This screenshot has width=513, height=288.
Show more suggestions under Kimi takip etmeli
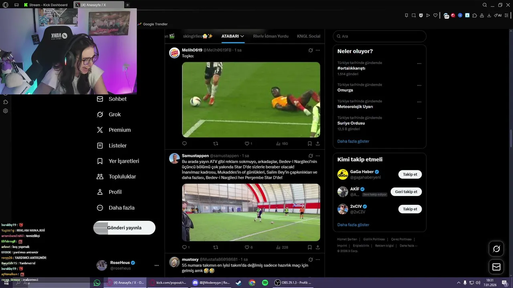click(x=353, y=225)
